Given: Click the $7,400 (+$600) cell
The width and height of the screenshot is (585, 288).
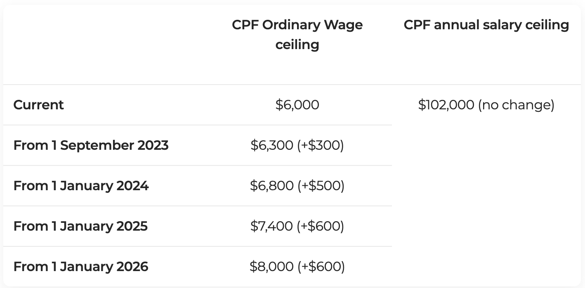Looking at the screenshot, I should tap(297, 226).
